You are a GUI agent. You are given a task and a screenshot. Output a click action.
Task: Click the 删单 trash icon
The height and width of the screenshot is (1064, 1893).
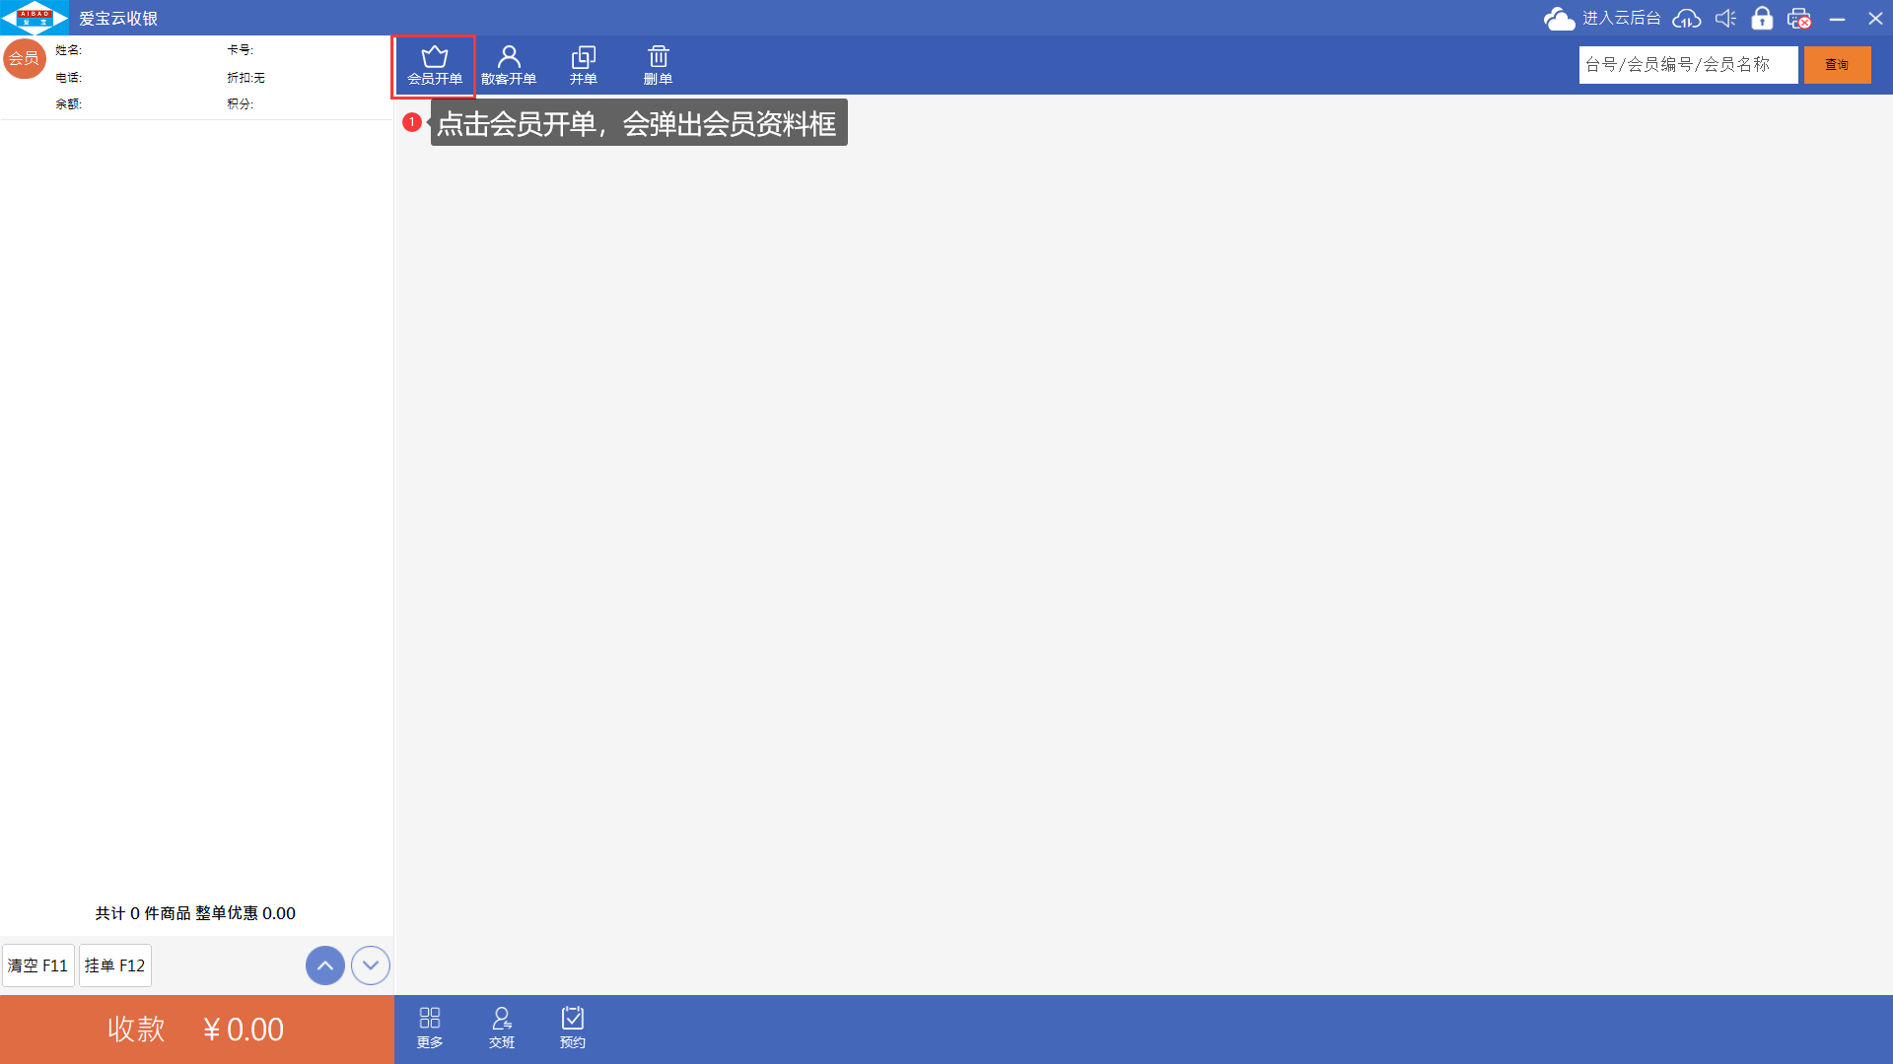point(658,65)
